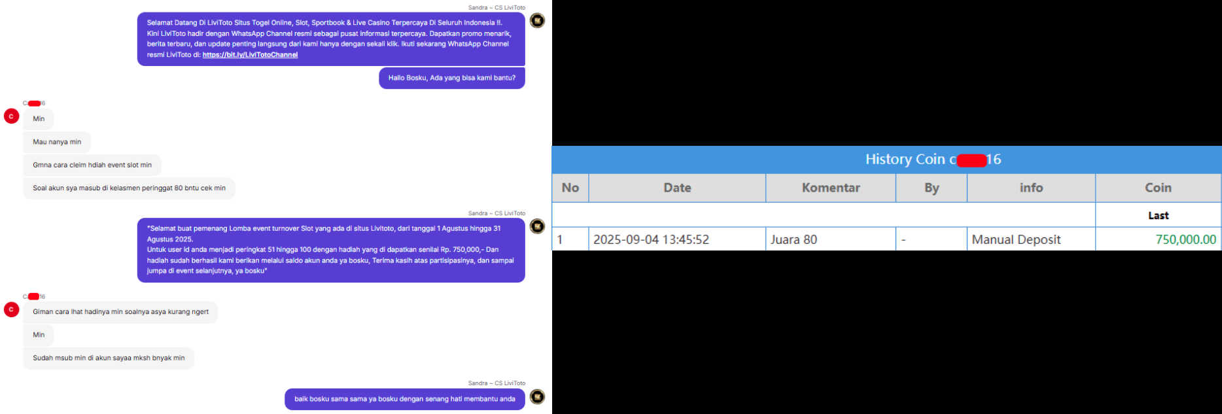Click 'Gmna cara cleim hdiah event slot min' message
Viewport: 1222px width, 414px height.
[92, 165]
